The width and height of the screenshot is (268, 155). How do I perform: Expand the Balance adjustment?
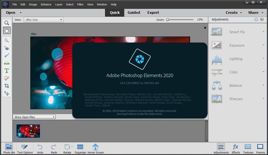(x=263, y=85)
